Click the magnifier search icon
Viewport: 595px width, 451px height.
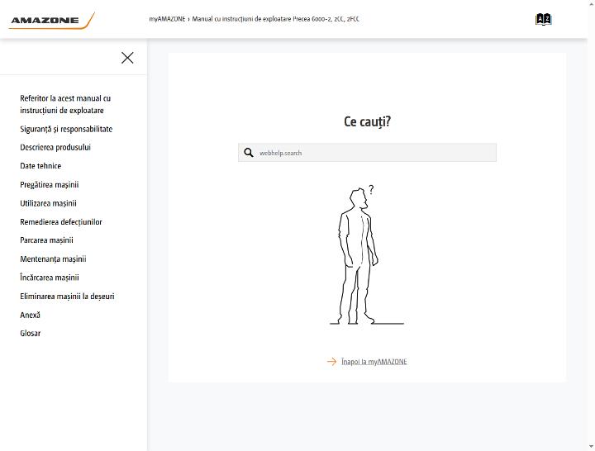click(x=249, y=153)
